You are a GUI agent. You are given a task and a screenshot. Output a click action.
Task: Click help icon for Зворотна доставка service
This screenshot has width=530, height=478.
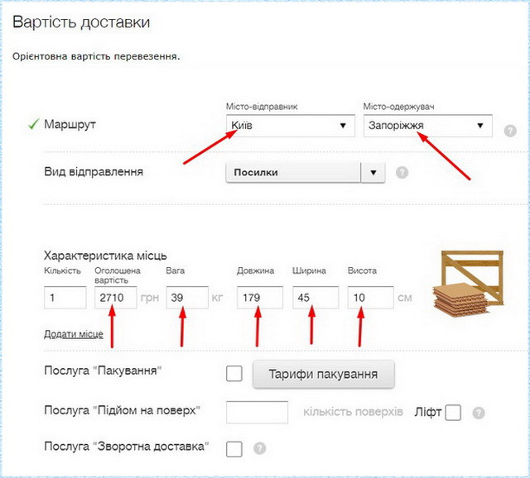[260, 448]
